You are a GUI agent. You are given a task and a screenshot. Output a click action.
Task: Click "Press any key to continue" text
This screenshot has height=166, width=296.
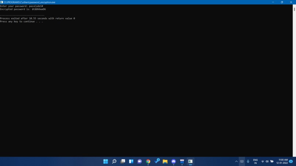click(x=21, y=22)
